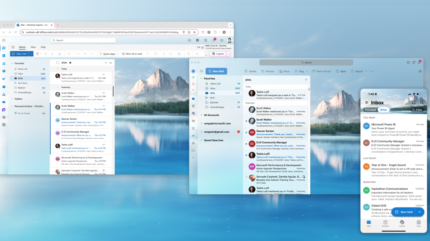The height and width of the screenshot is (241, 430).
Task: Expand All Accounts in Mac Outlook
Action: point(201,115)
